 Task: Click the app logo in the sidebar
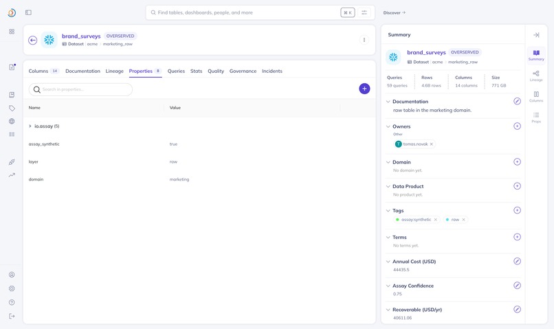pyautogui.click(x=12, y=13)
